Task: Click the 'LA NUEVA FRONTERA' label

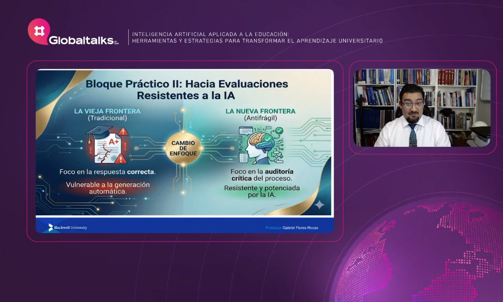Action: (x=260, y=111)
